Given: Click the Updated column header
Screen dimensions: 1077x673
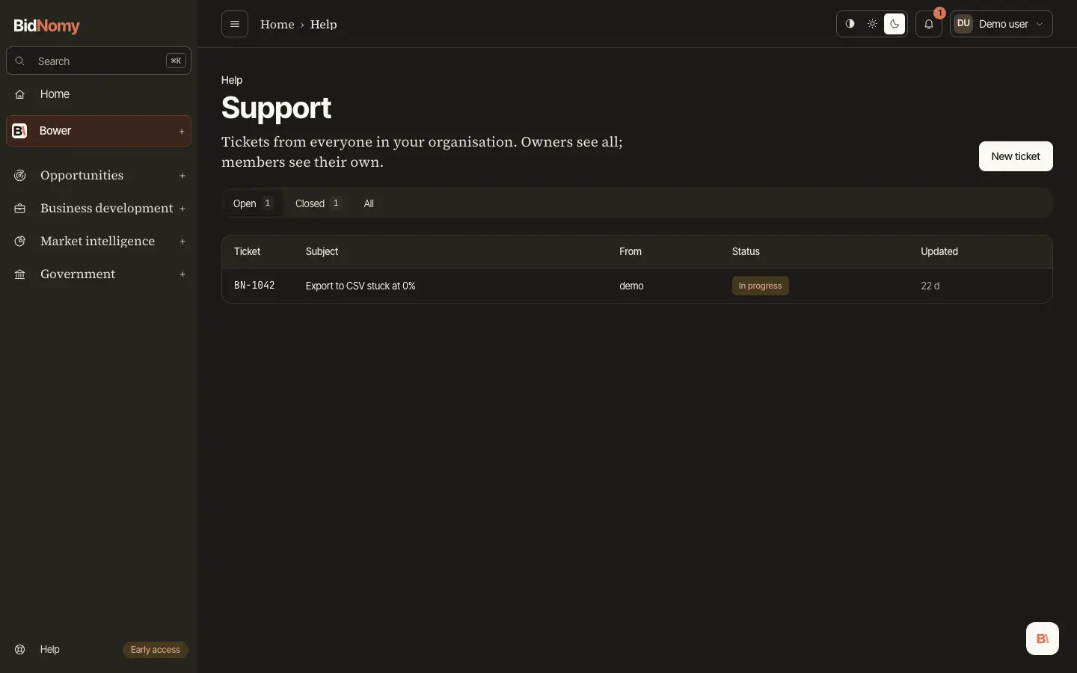Looking at the screenshot, I should tap(939, 251).
